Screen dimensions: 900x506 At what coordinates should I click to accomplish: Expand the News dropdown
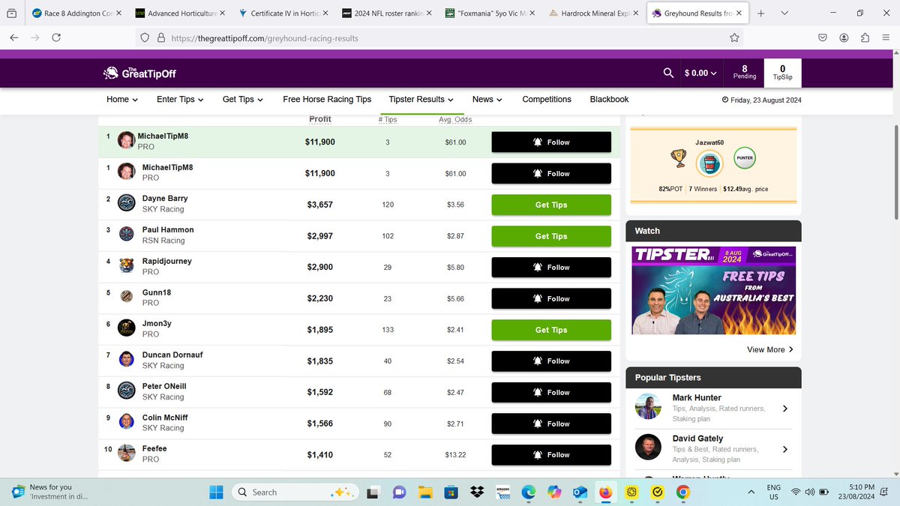point(487,99)
